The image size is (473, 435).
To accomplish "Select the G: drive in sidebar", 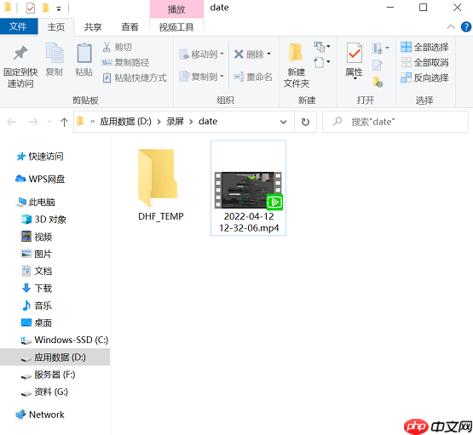I will tap(44, 392).
